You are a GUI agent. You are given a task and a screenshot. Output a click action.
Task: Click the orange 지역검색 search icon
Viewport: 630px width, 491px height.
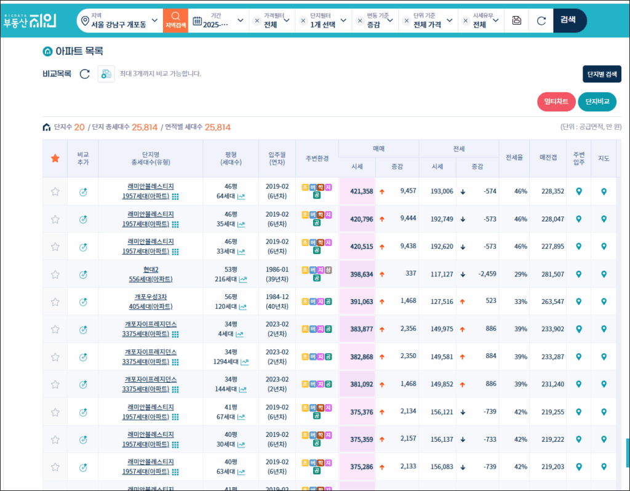click(175, 20)
